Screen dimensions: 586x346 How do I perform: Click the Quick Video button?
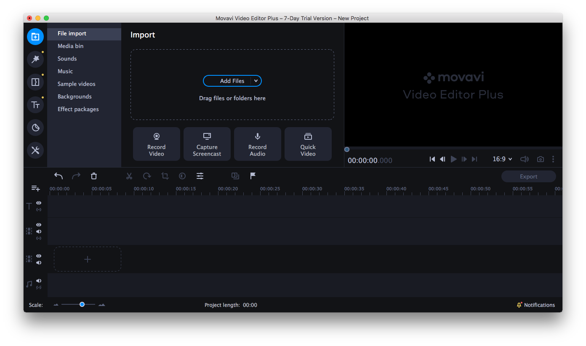pos(308,144)
